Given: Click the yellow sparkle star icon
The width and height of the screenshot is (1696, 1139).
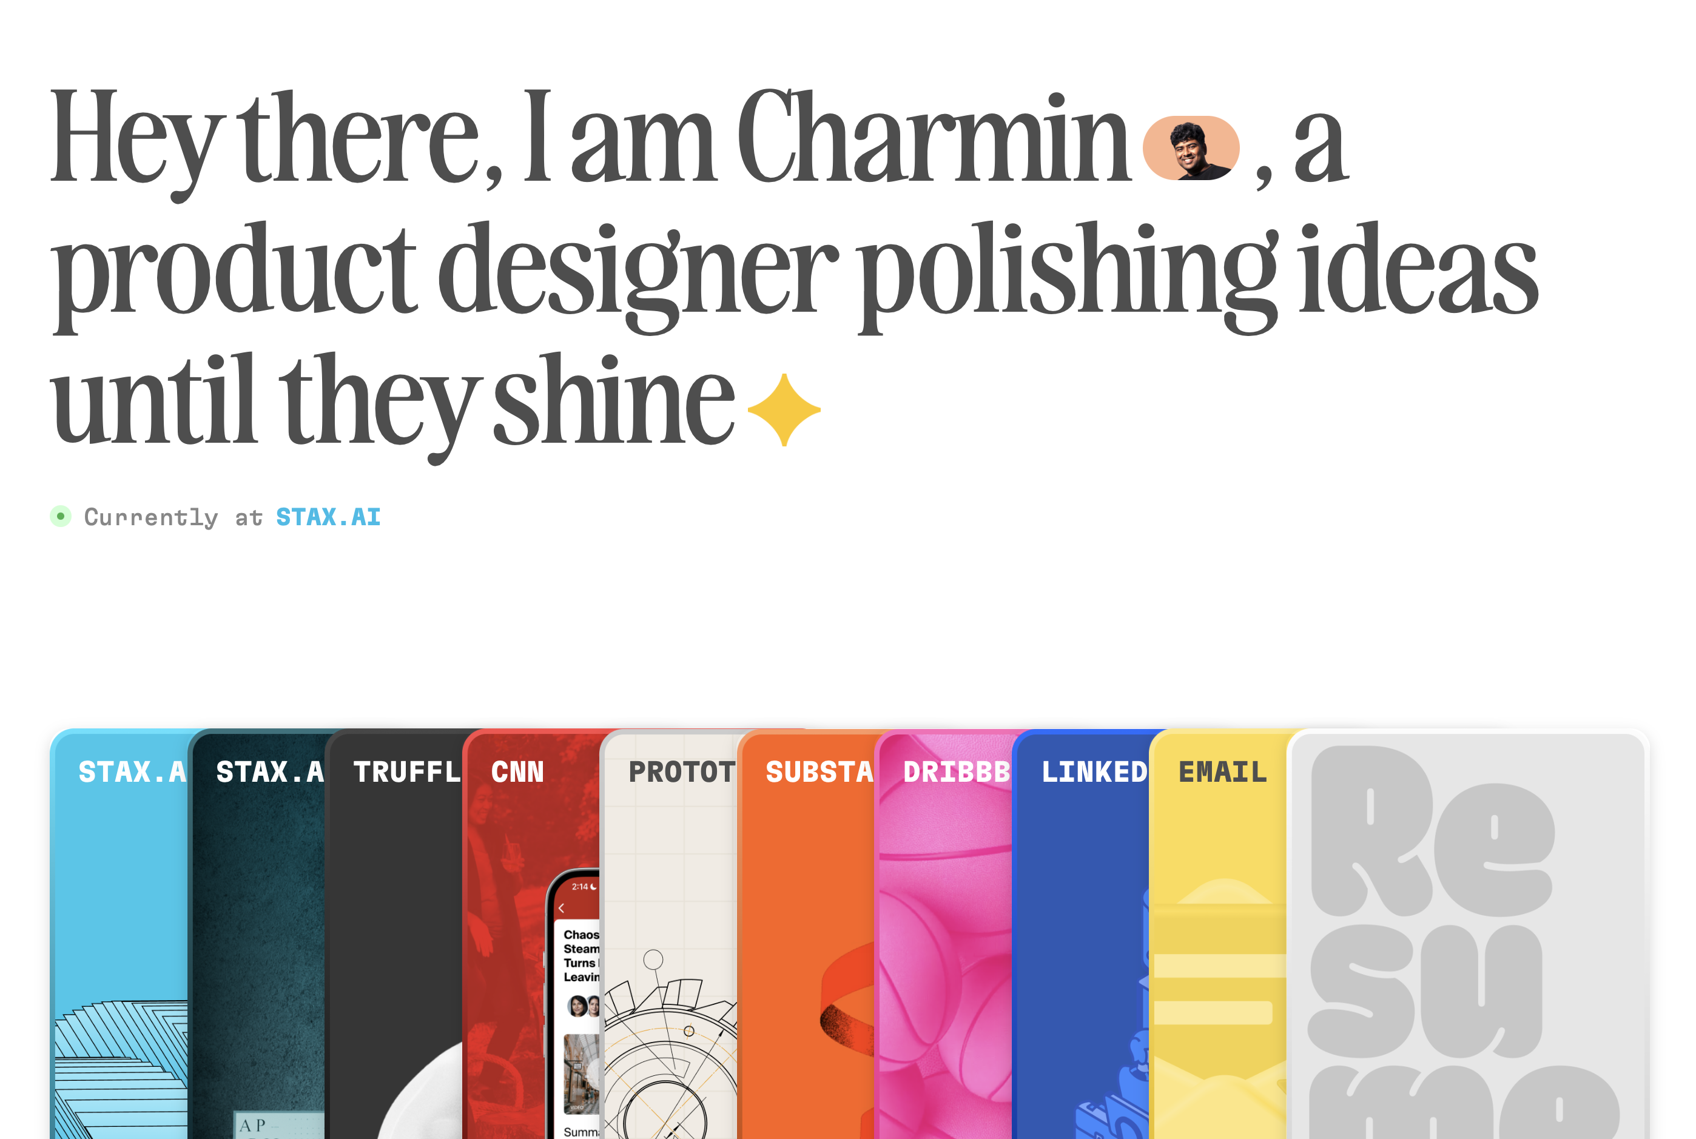Looking at the screenshot, I should point(784,410).
